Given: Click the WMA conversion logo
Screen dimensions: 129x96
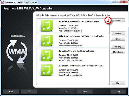Looking at the screenshot, I should (x=17, y=52).
